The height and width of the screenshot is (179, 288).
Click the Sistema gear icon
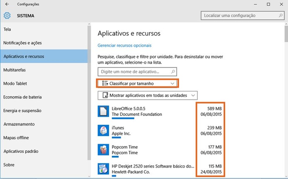7,16
